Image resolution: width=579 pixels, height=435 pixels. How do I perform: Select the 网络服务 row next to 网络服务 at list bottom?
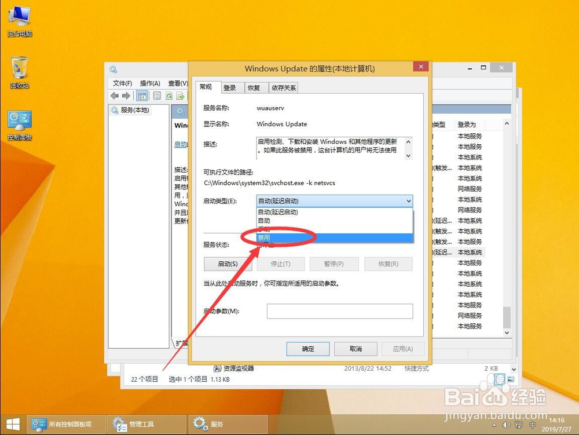coord(470,316)
